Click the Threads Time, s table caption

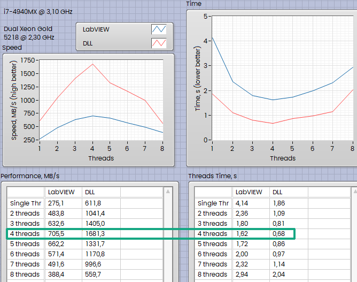pyautogui.click(x=212, y=176)
